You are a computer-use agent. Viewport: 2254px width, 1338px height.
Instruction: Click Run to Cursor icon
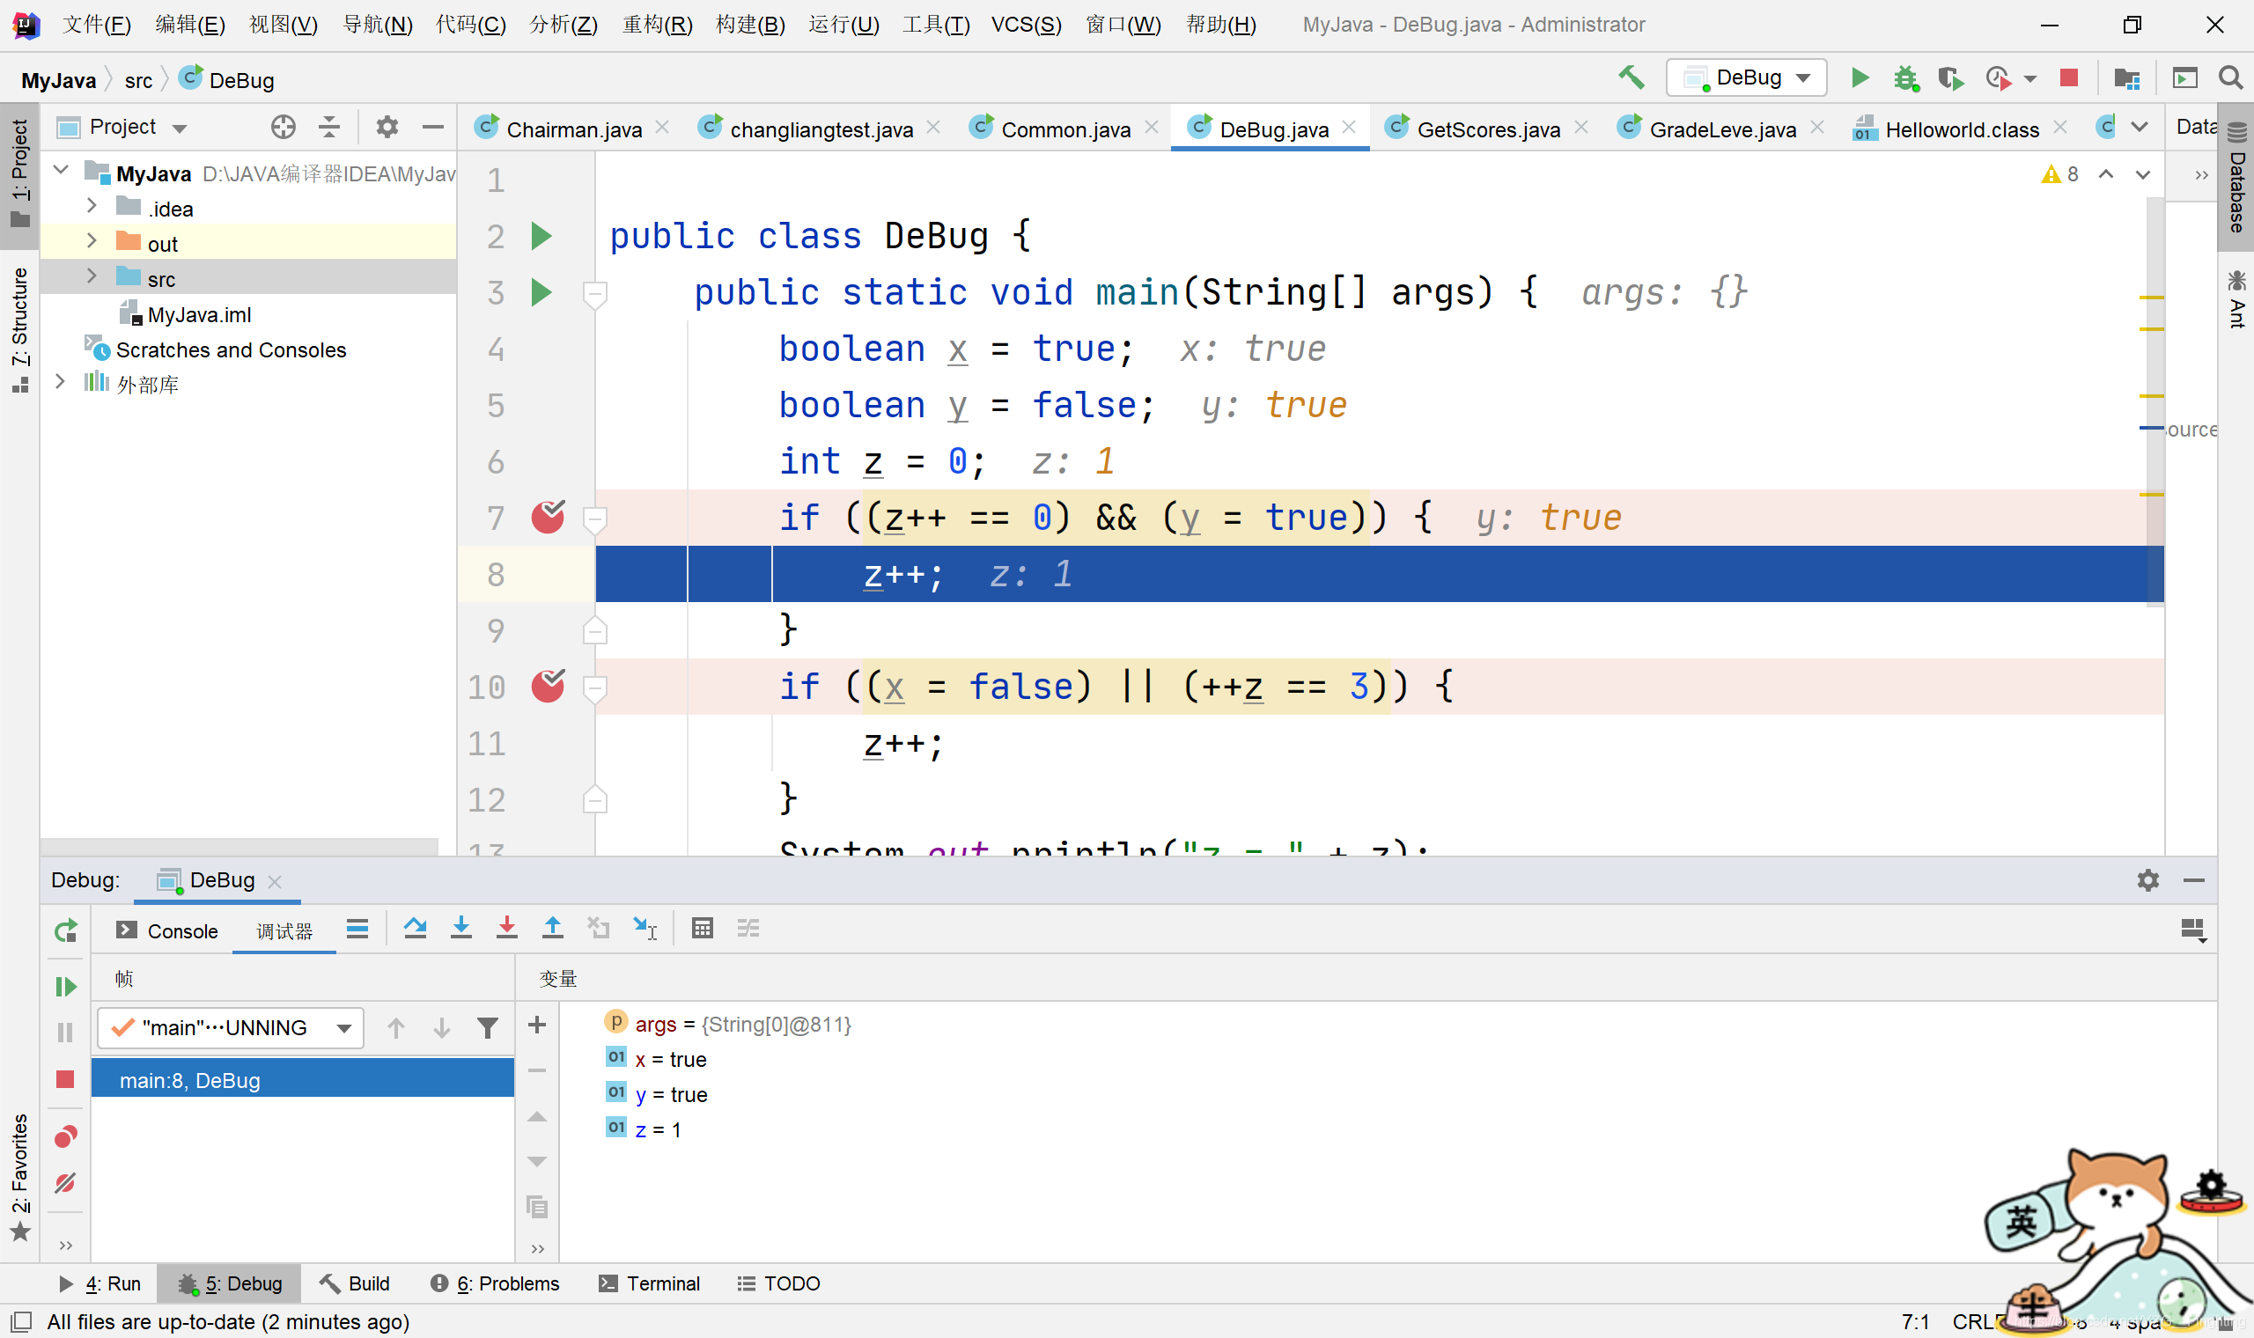click(645, 928)
